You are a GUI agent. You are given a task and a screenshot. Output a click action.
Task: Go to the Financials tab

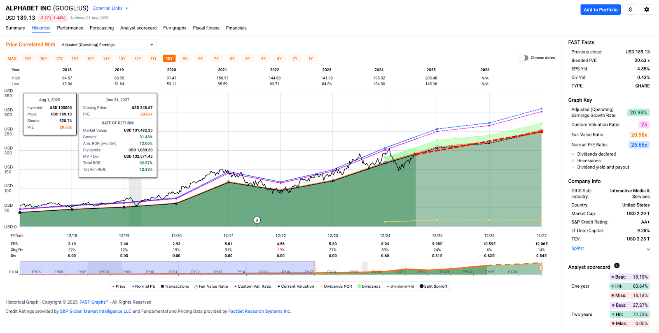click(x=236, y=28)
